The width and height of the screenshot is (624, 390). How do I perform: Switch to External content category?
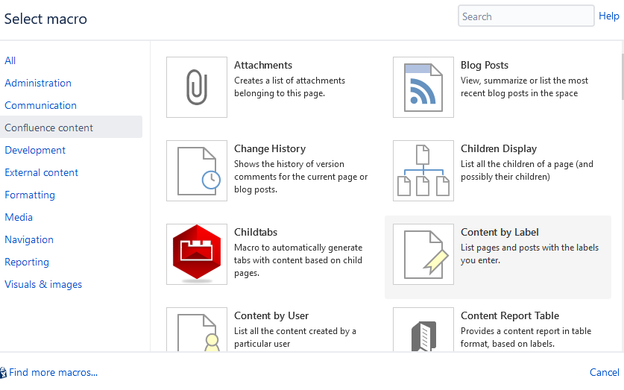click(42, 173)
